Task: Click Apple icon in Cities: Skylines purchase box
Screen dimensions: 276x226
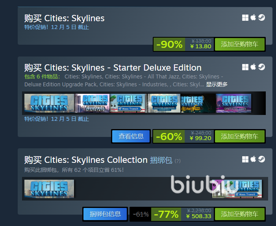Action: pyautogui.click(x=253, y=17)
